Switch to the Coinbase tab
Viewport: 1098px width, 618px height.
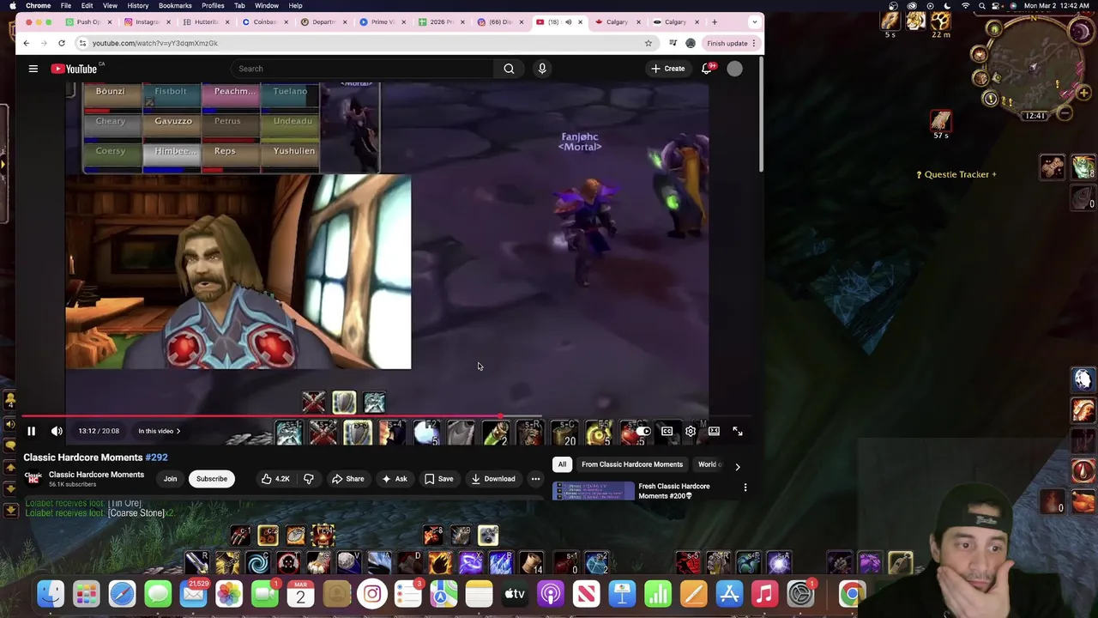[264, 21]
